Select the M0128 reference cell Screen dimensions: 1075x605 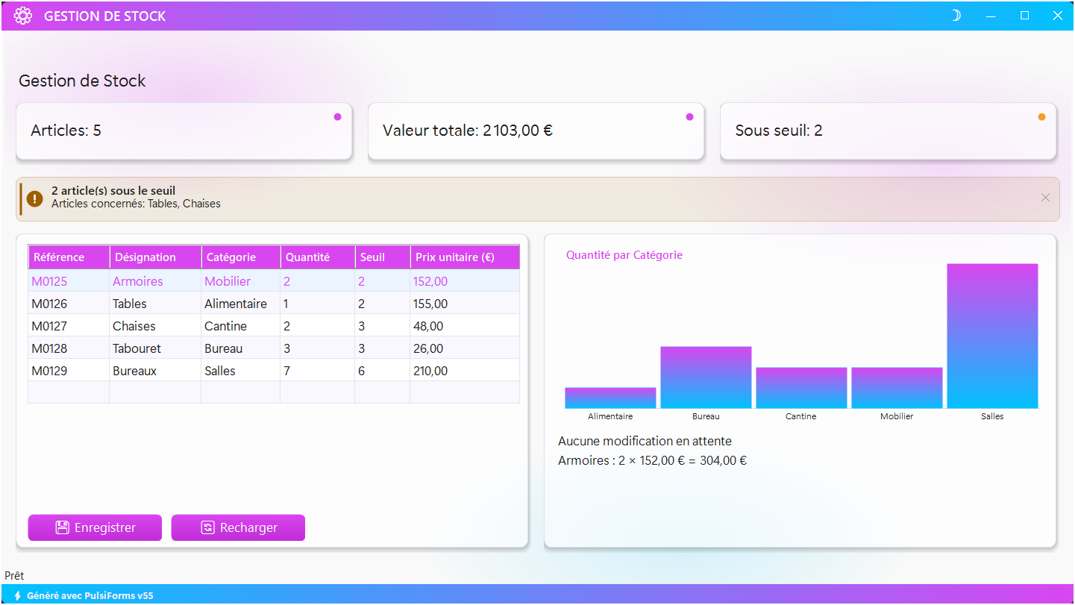[69, 348]
